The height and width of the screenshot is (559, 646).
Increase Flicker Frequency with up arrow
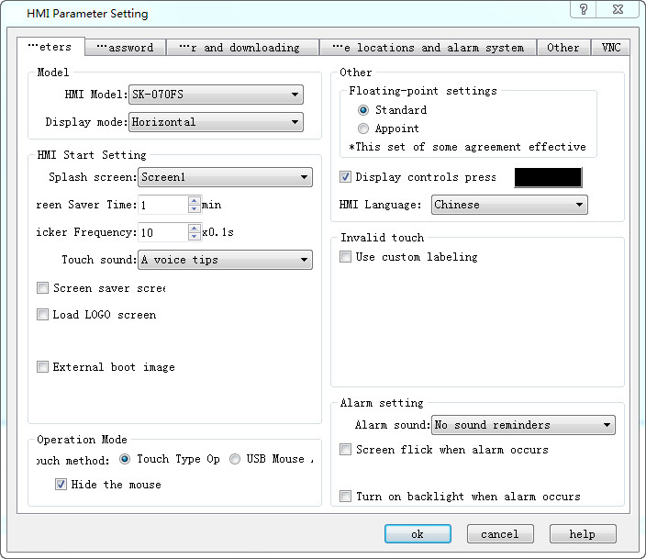pyautogui.click(x=194, y=229)
